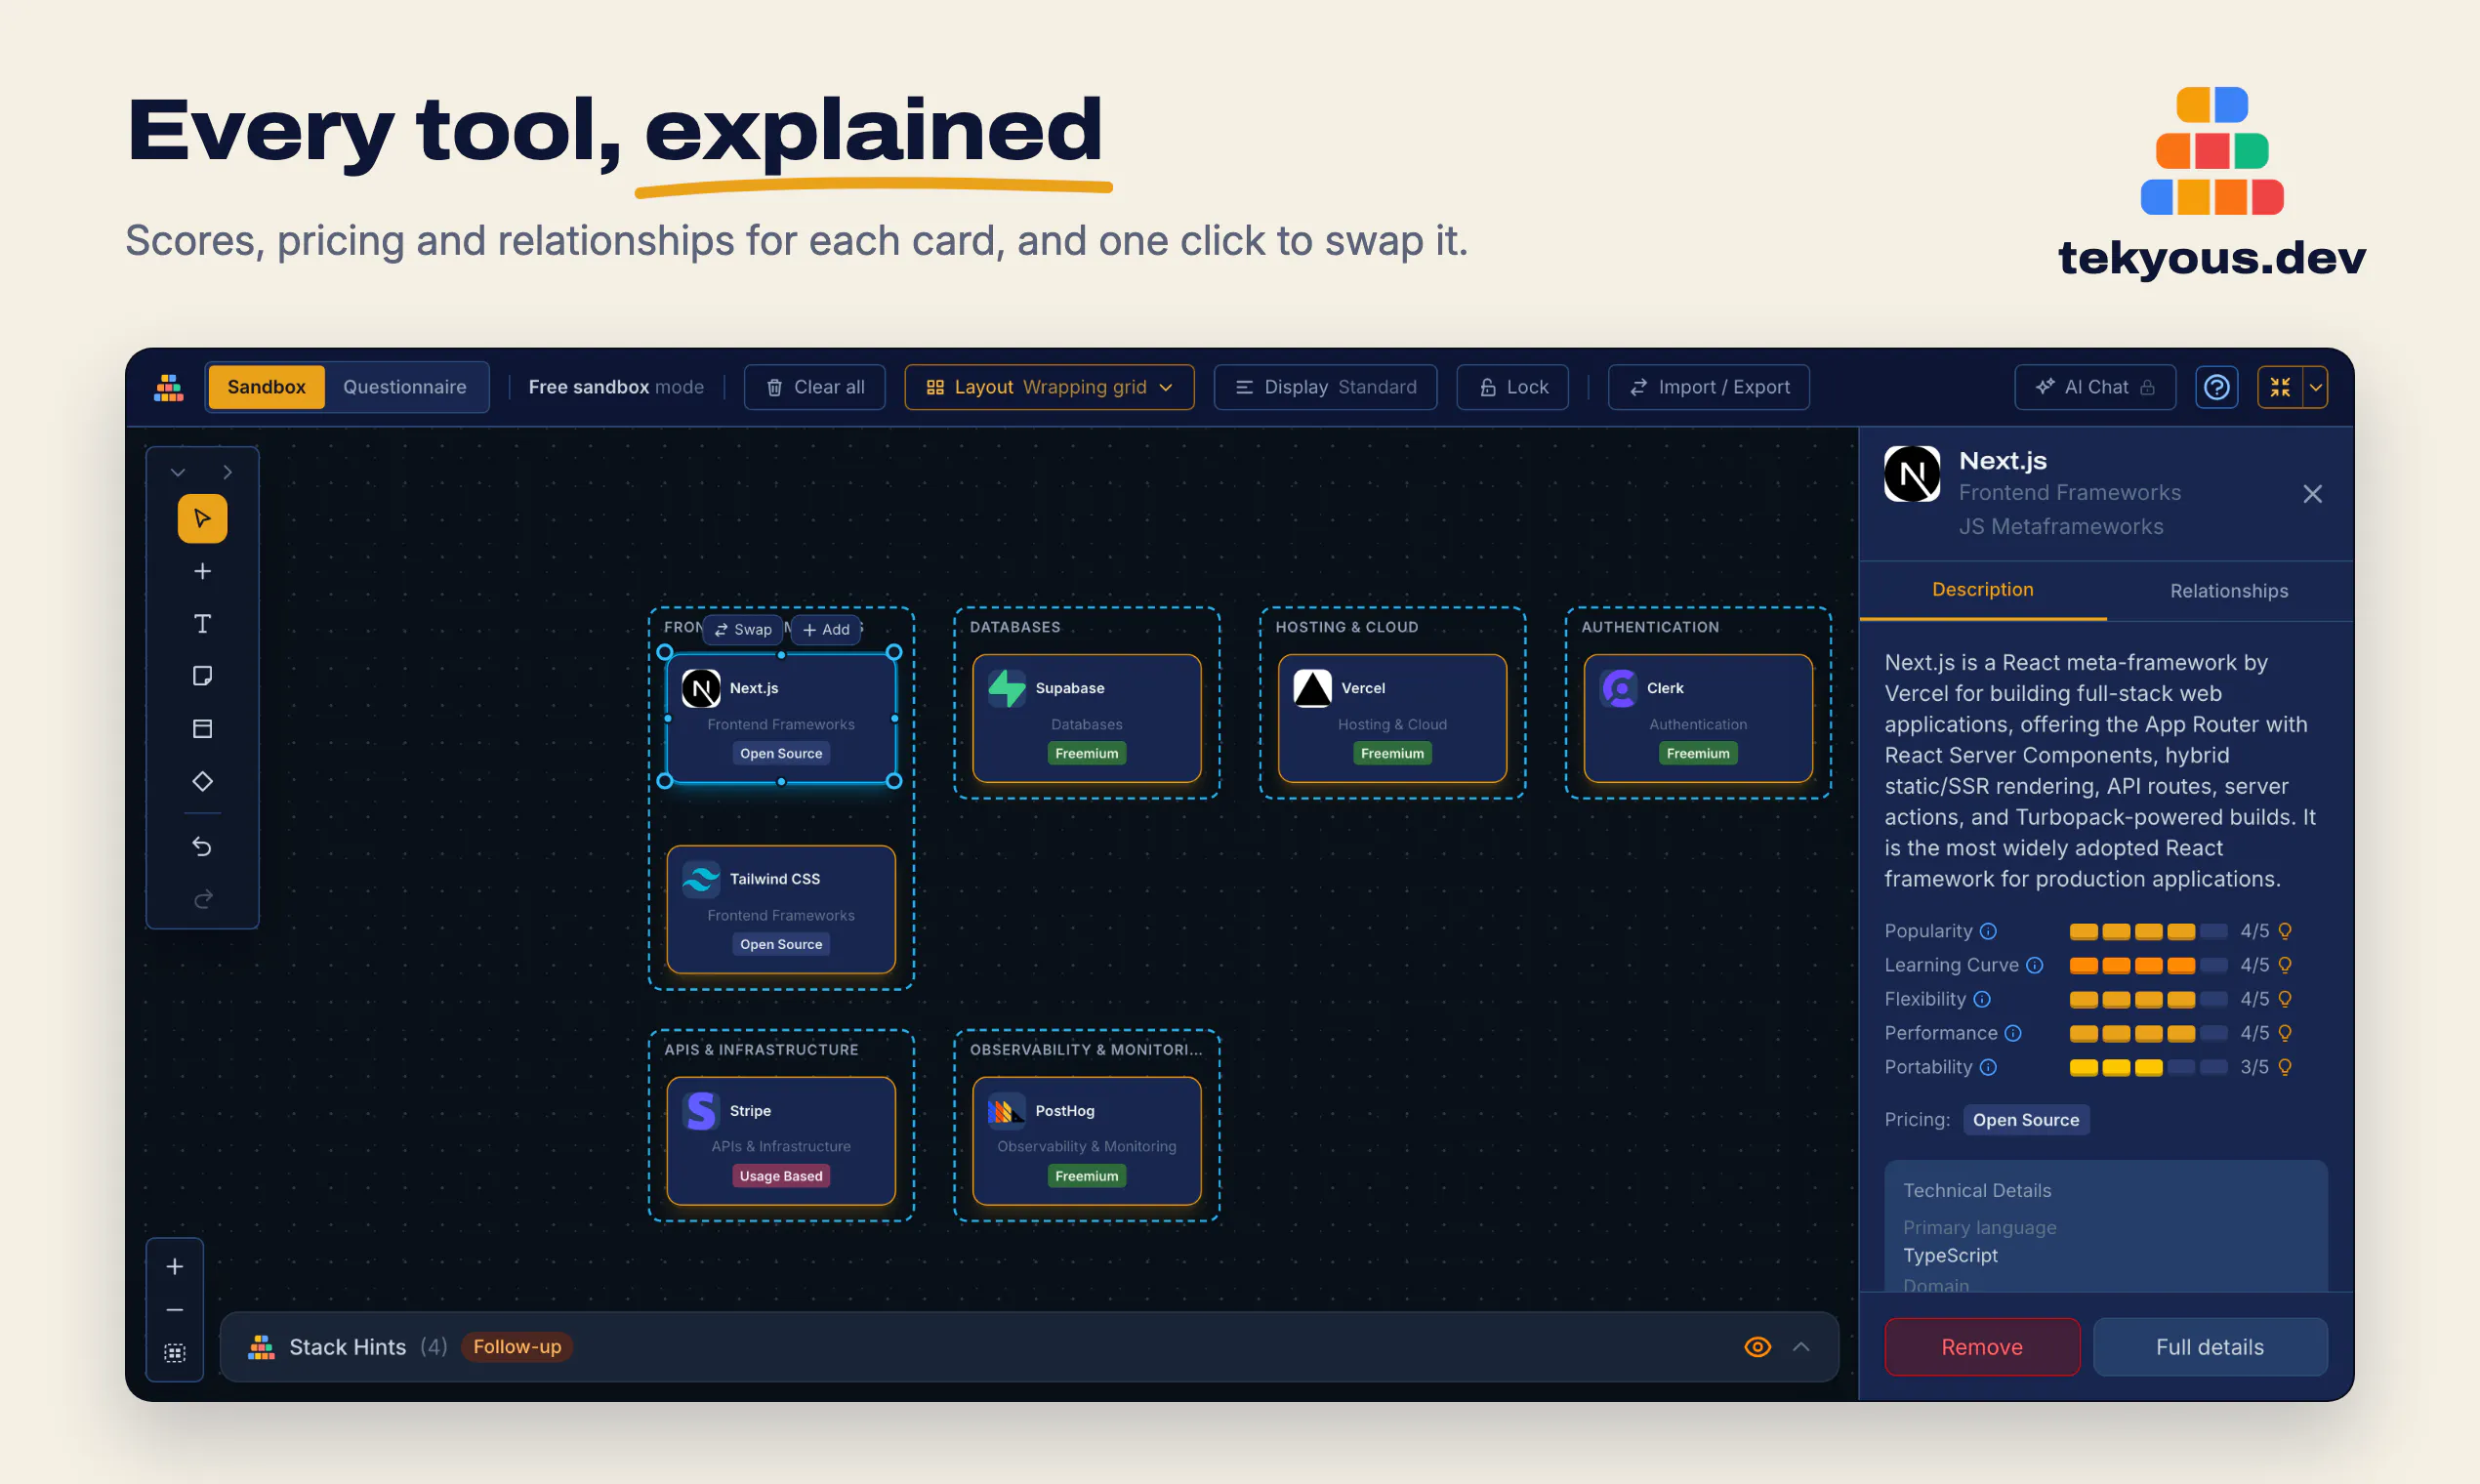Open dropdown arrow beside fullscreen icon

[x=2315, y=387]
